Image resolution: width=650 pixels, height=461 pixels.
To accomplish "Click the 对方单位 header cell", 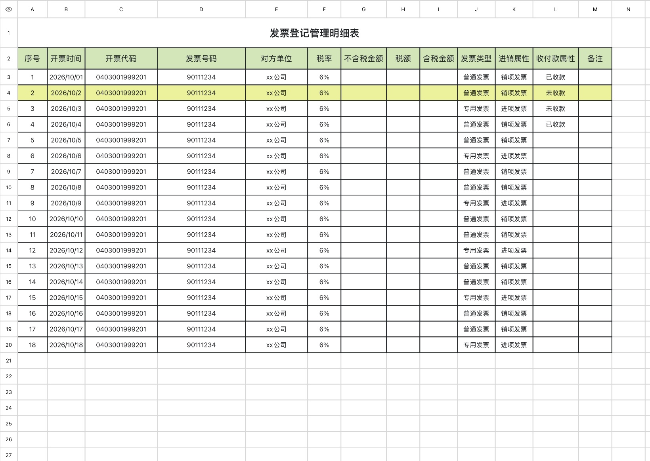I will (x=276, y=59).
